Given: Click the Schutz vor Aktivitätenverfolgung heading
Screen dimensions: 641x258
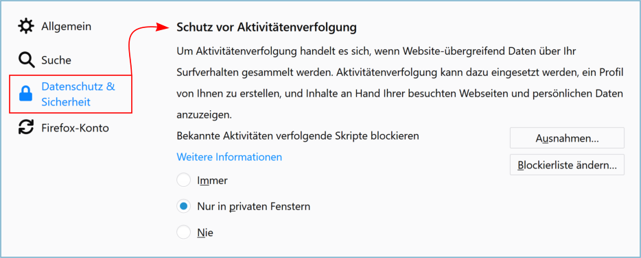Looking at the screenshot, I should tap(267, 27).
